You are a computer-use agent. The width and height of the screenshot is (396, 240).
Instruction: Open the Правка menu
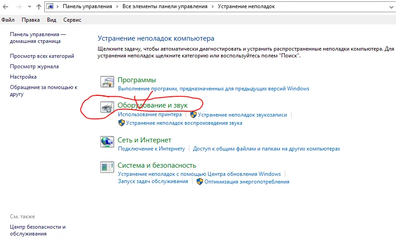(x=31, y=20)
